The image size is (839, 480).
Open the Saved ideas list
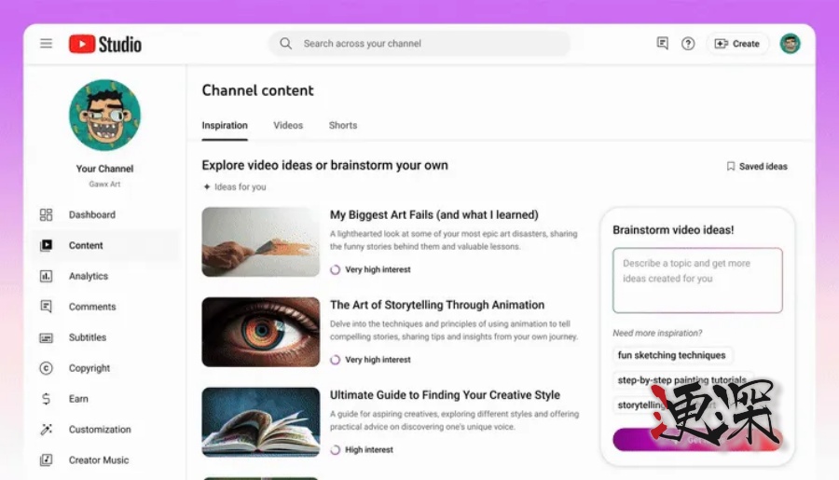click(757, 167)
